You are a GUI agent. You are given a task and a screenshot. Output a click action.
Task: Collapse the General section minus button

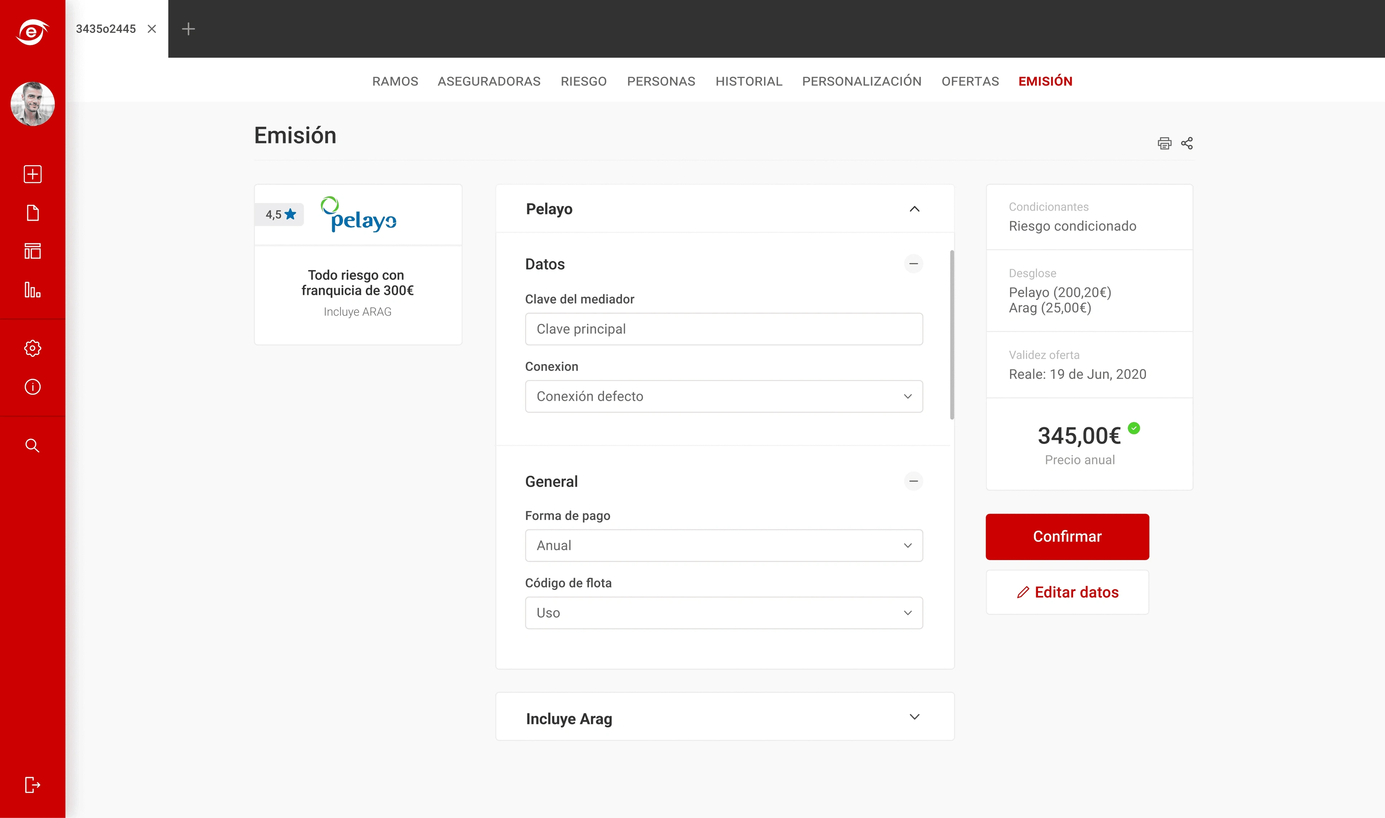(914, 481)
